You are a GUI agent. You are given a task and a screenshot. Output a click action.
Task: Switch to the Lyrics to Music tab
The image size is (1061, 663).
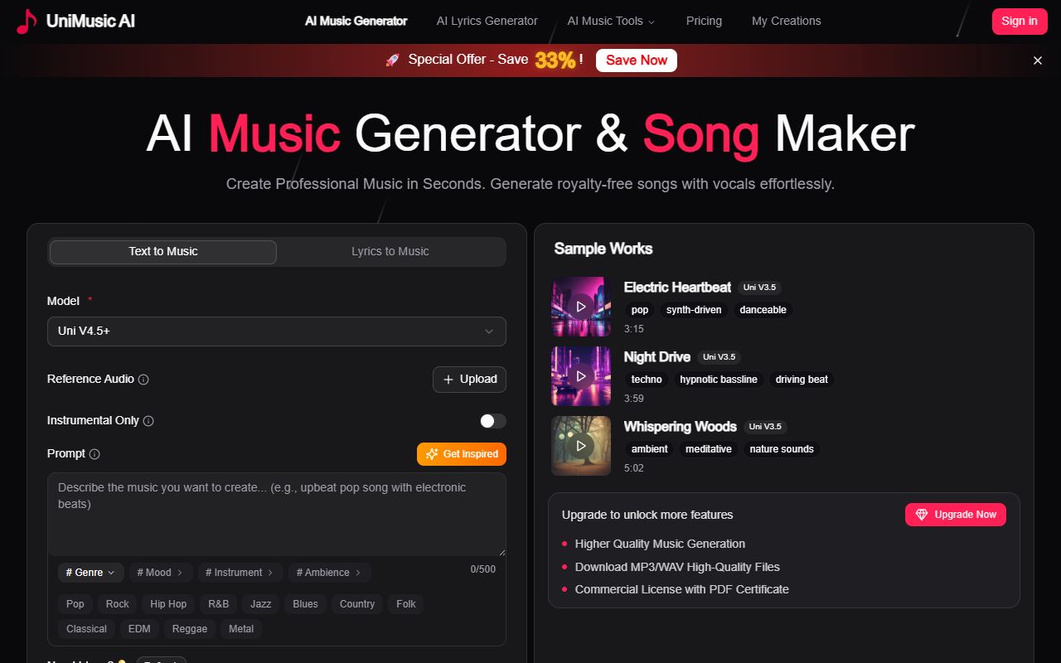[x=391, y=251]
